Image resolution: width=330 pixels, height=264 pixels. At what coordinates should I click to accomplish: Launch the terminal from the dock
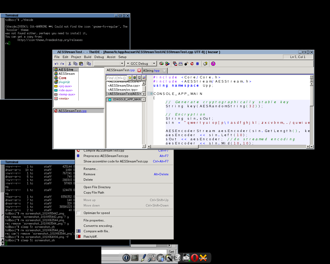[135, 258]
